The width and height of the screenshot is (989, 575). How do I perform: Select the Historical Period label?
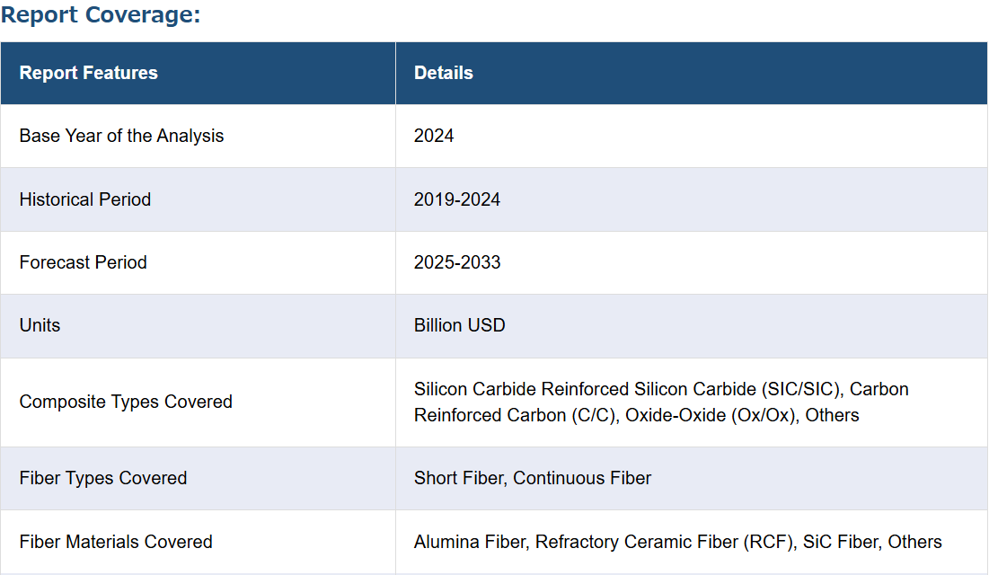[85, 199]
